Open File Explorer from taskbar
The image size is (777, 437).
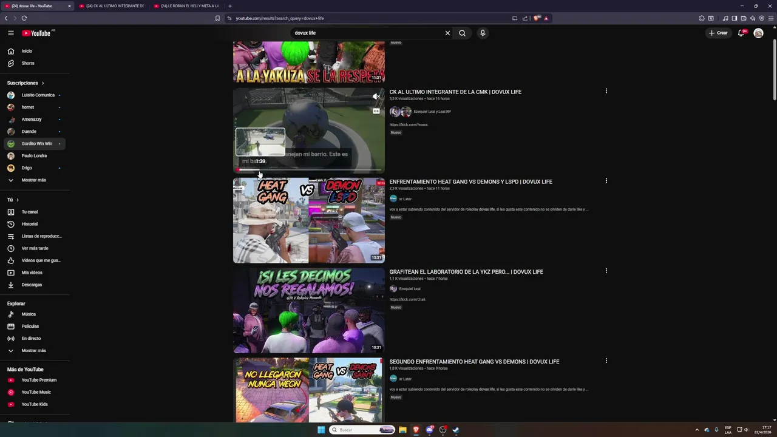pos(402,430)
